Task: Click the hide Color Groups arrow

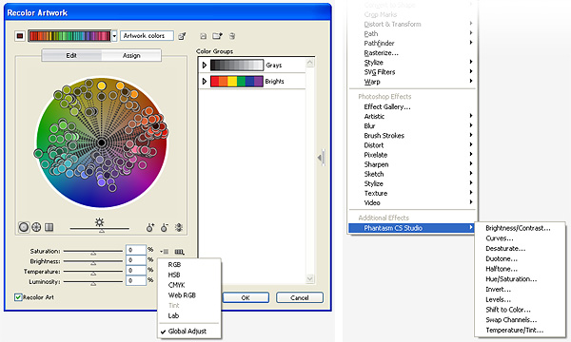Action: coord(321,158)
